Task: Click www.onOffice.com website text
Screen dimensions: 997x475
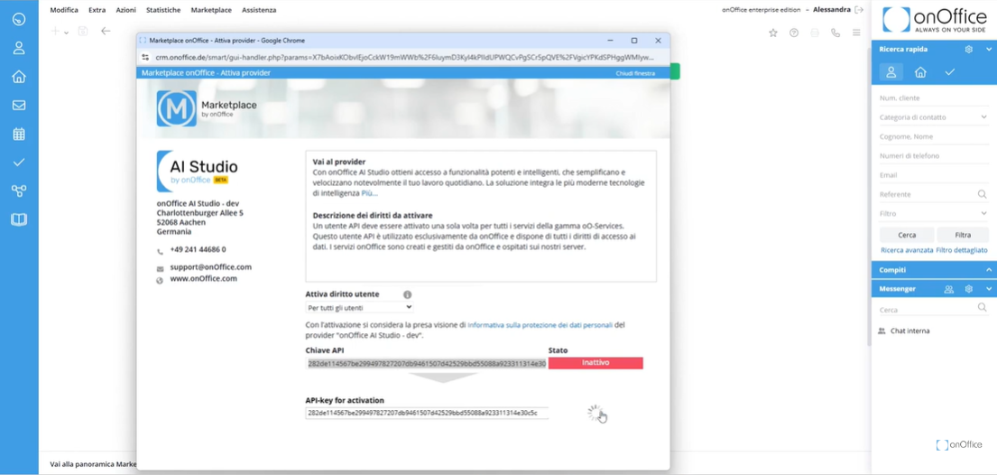Action: coord(204,279)
